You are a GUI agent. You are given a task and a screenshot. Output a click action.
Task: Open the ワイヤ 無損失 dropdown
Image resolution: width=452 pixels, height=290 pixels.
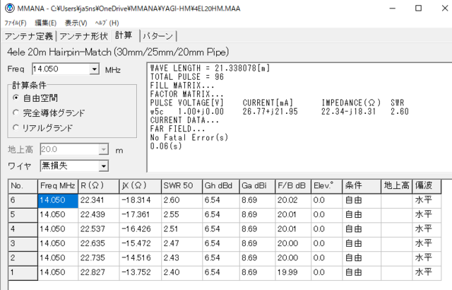pos(103,166)
